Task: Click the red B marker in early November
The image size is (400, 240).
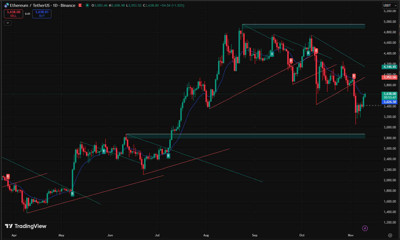Action: pyautogui.click(x=354, y=76)
